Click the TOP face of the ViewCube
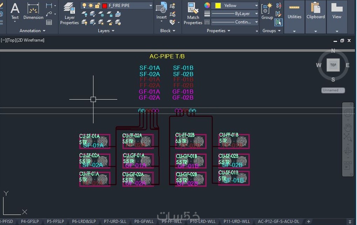 [x=333, y=65]
